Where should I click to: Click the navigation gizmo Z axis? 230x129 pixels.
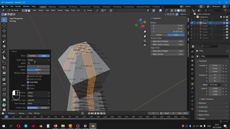141,20
